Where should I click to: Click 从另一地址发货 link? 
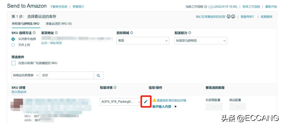pos(52,43)
